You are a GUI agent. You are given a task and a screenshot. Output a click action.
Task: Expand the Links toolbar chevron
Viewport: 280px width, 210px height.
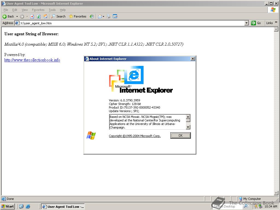(276, 22)
